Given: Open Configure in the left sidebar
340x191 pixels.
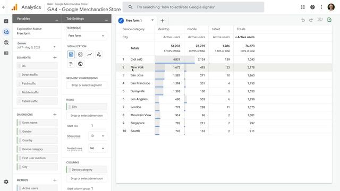Looking at the screenshot, I should (x=6, y=53).
